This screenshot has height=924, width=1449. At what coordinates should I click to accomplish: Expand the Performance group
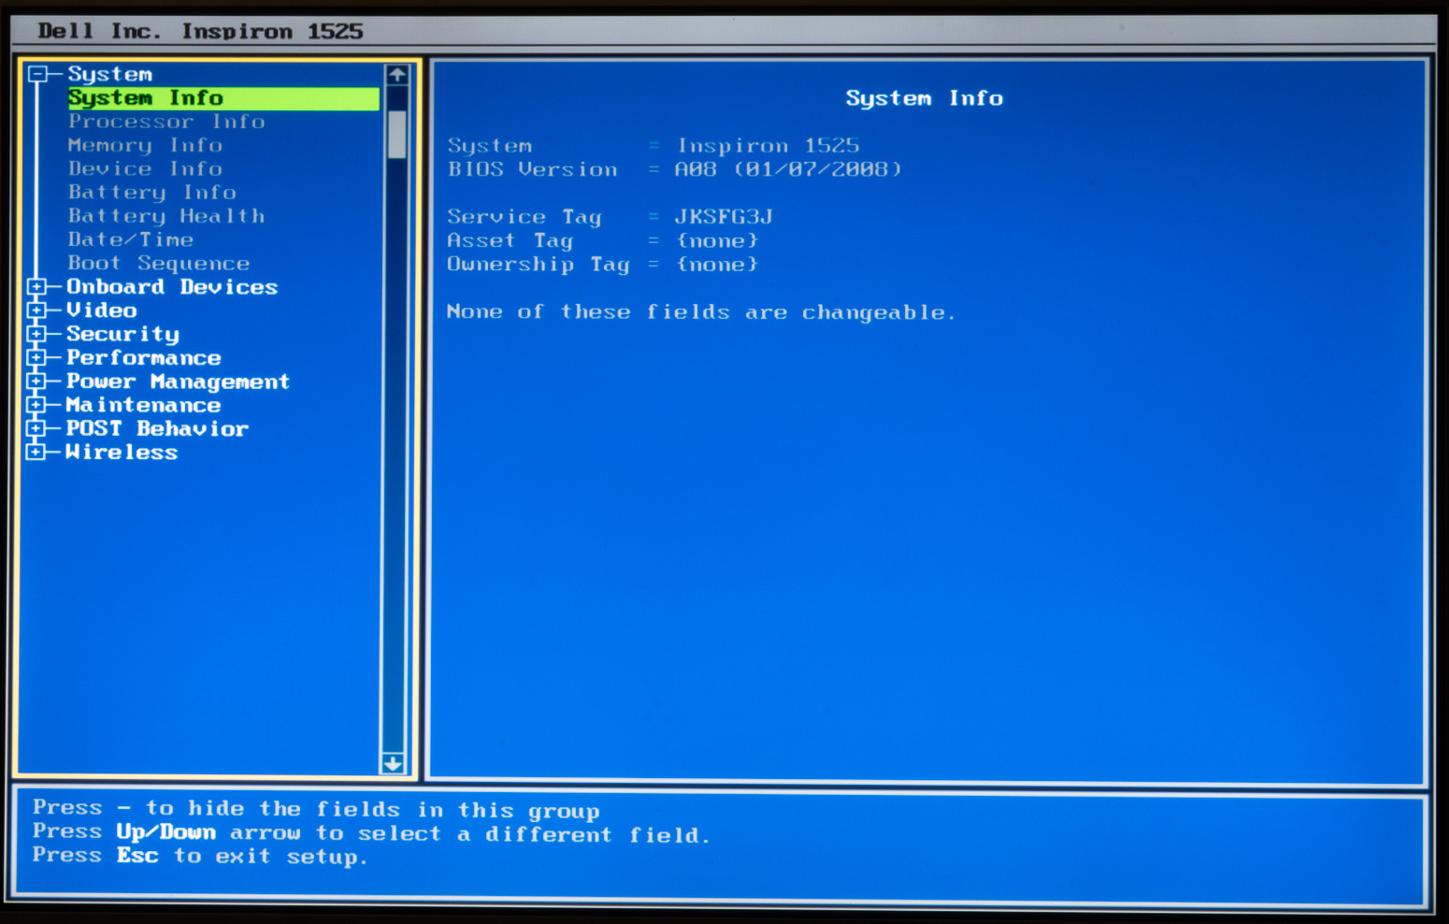pos(36,358)
